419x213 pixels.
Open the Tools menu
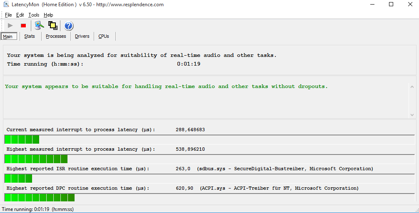click(x=34, y=15)
